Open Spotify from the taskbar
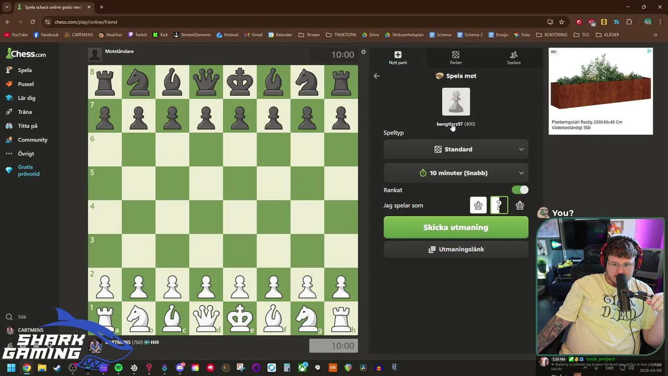The height and width of the screenshot is (376, 668). pos(118,368)
